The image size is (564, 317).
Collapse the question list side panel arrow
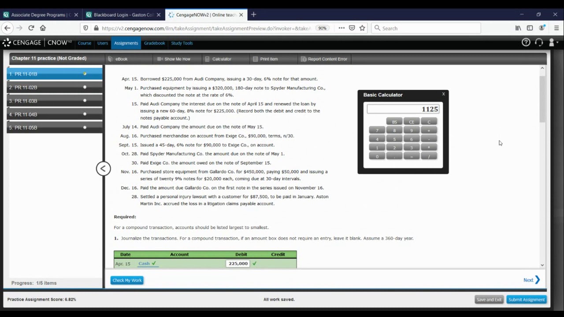click(x=104, y=169)
